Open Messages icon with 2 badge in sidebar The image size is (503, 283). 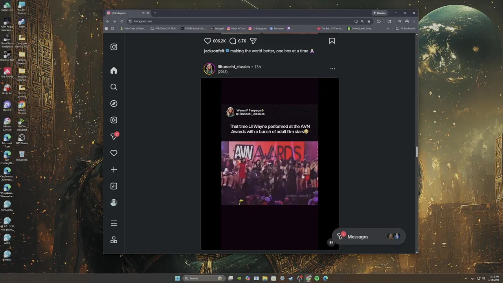click(114, 136)
